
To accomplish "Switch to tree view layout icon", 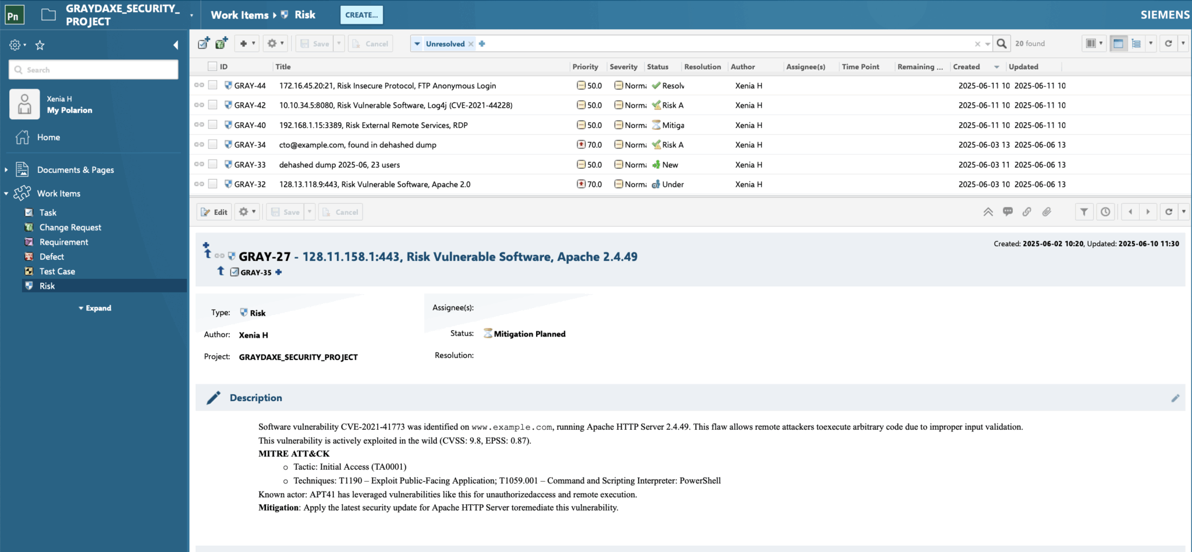I will (x=1136, y=44).
